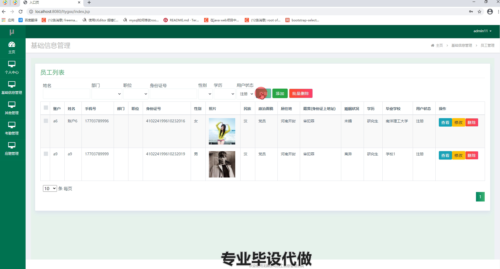Click 修改 for employee a9
The height and width of the screenshot is (269, 500).
click(458, 156)
